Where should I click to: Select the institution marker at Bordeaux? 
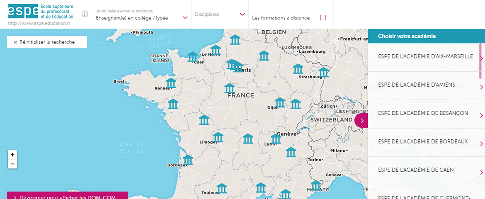point(188,160)
